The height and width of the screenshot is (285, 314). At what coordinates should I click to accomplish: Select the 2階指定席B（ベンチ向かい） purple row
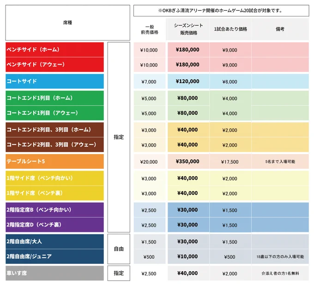54,210
